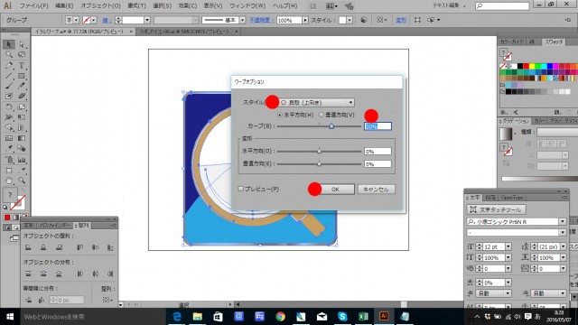
Task: Expand the font family dropdown
Action: point(563,221)
